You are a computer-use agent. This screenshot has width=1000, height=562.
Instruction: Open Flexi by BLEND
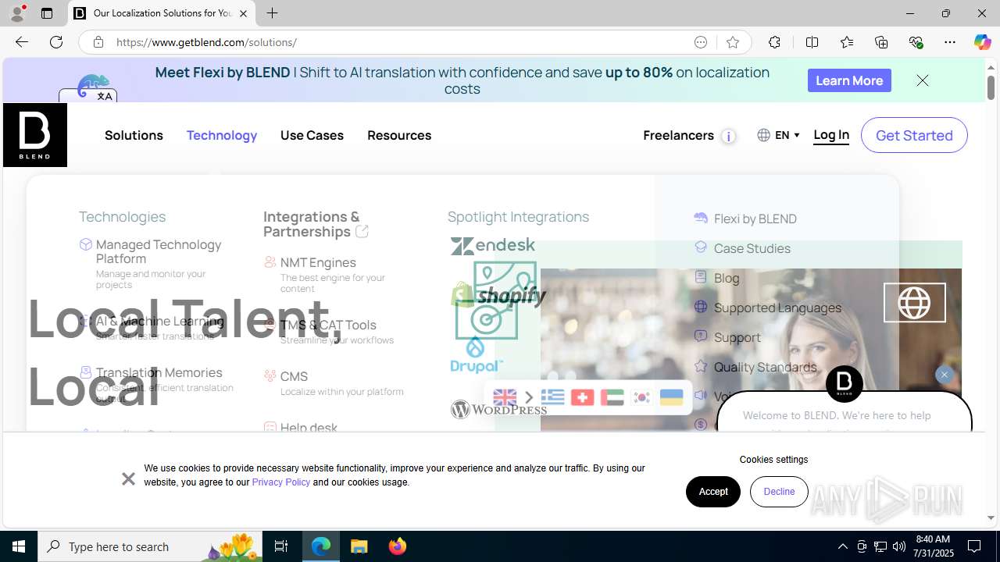click(x=755, y=219)
